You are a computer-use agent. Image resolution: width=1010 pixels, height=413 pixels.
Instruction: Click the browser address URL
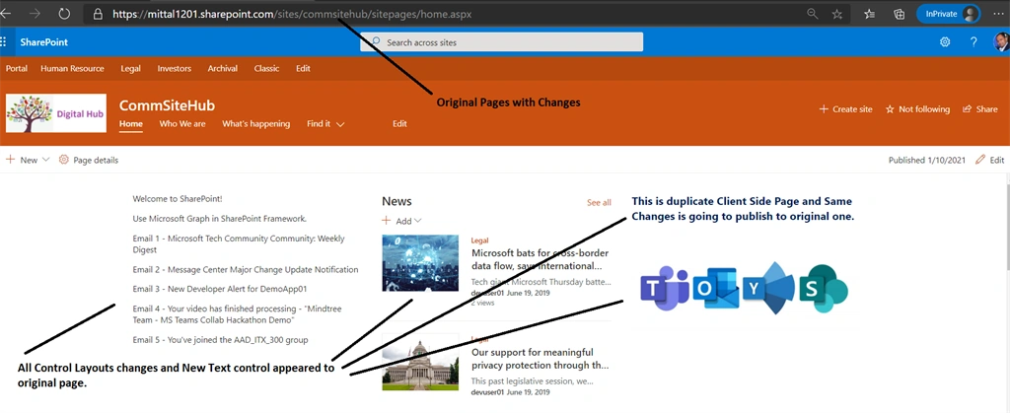(x=292, y=14)
